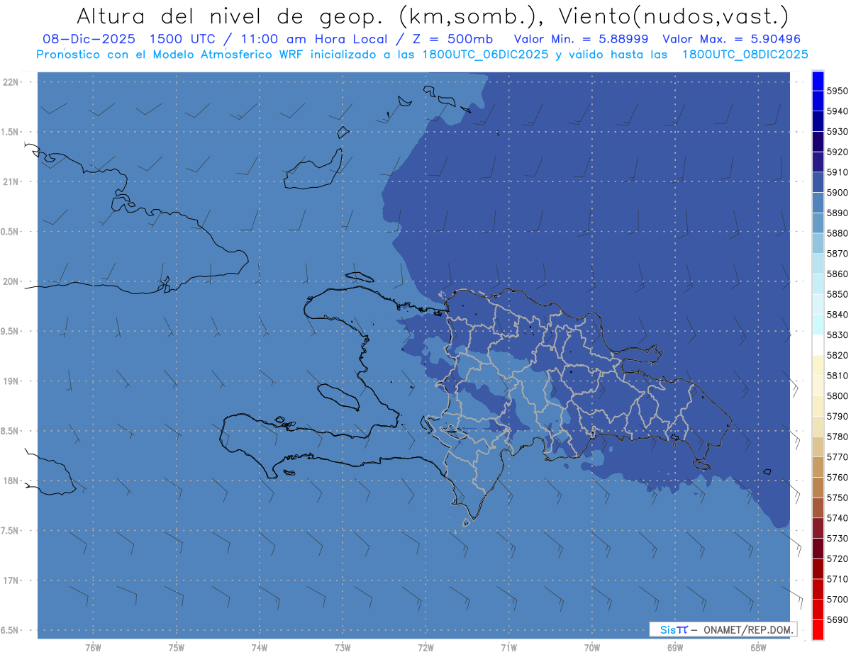Click the 'ONAMET/REP.DOM.' credit label
Viewport: 851px width, 657px height.
747,629
